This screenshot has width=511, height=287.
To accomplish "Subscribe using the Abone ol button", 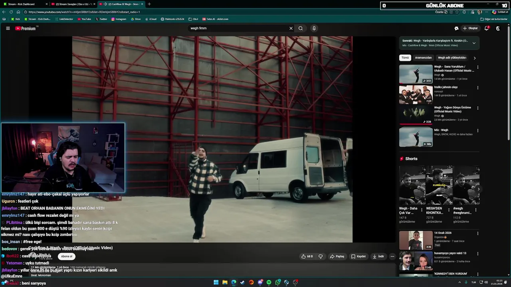I will pos(67,256).
